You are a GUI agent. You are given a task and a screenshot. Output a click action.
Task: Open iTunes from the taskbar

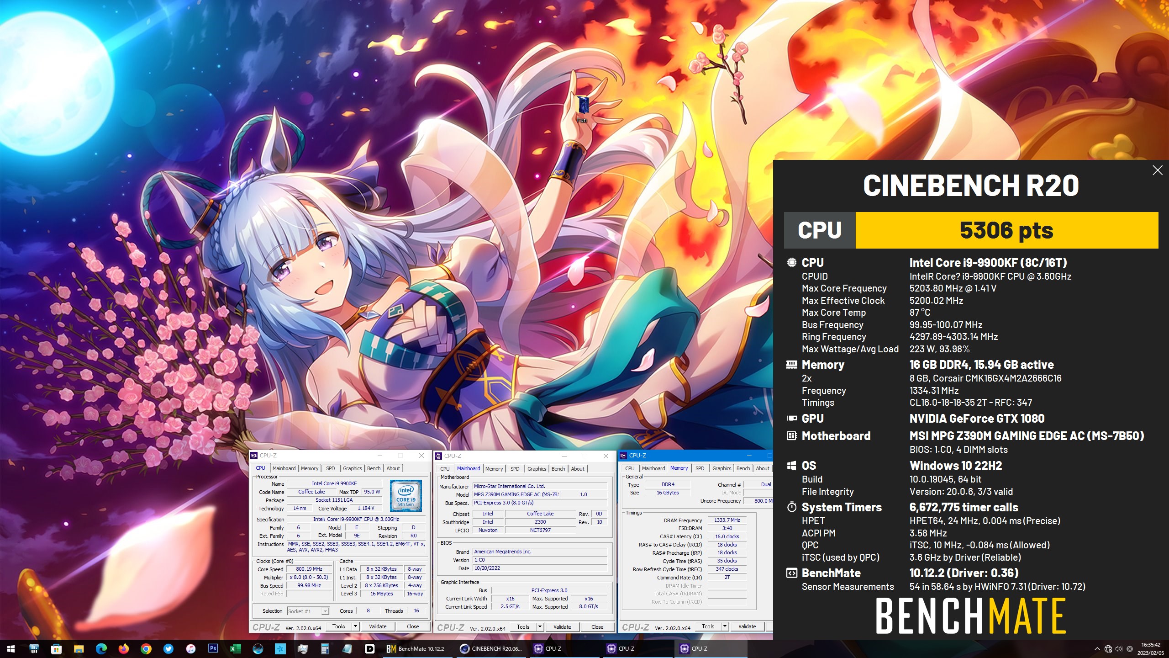(x=190, y=648)
